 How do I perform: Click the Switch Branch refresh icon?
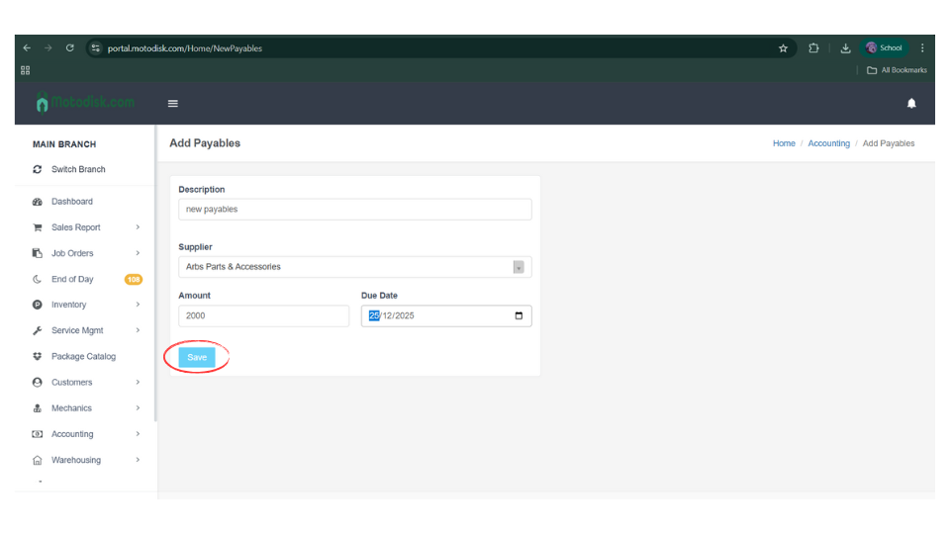tap(38, 169)
